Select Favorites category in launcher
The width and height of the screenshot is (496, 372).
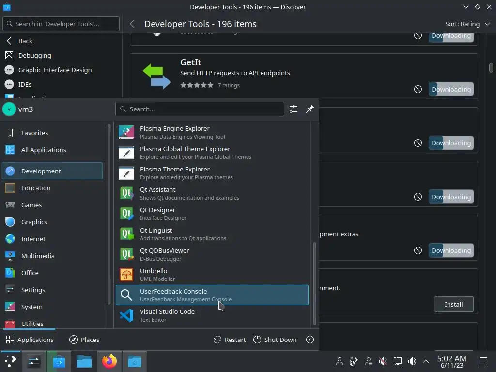pyautogui.click(x=52, y=133)
